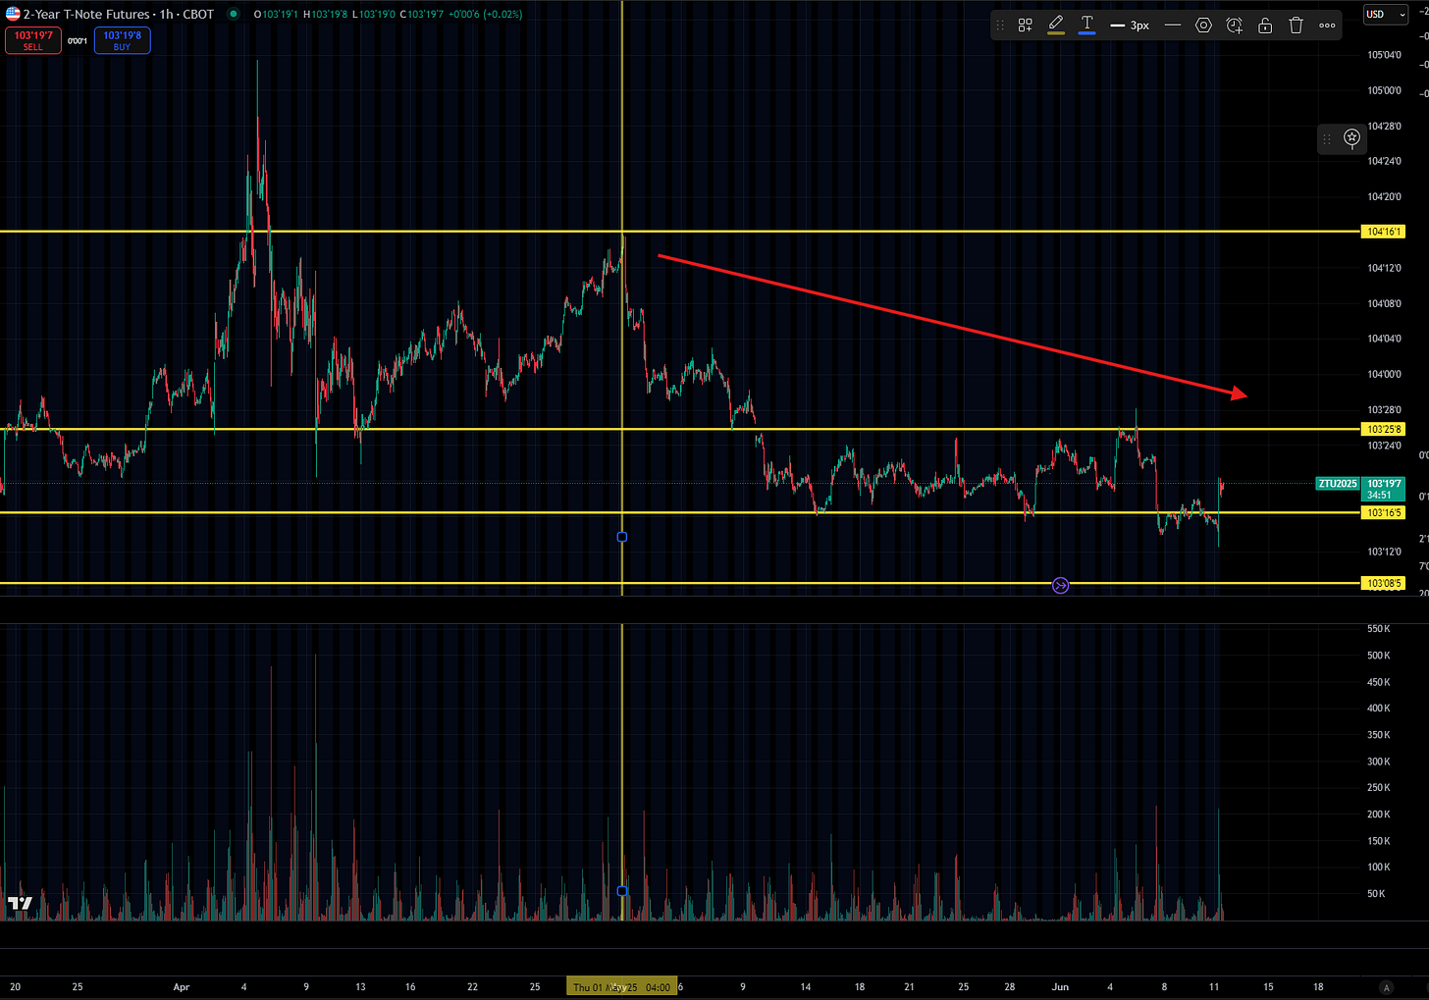Click the 500 K volume axis label
Viewport: 1429px width, 1000px height.
coord(1378,656)
